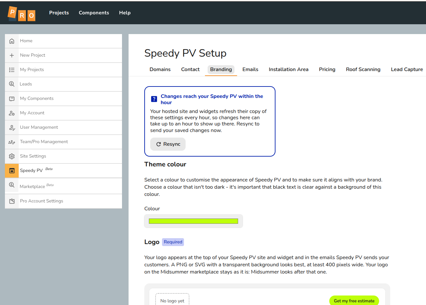426x305 pixels.
Task: Click the orange Speedy PV sidebar icon
Action: click(12, 171)
